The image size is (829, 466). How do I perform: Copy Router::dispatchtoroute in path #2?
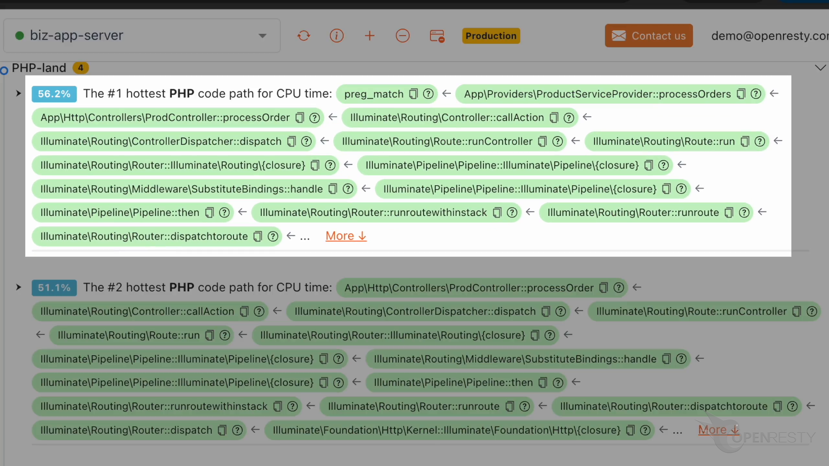[778, 406]
